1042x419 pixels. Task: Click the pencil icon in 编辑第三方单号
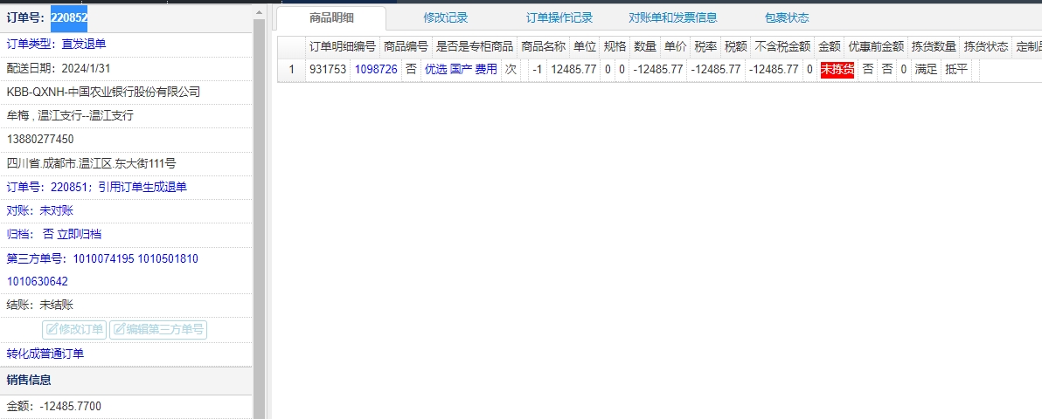[x=120, y=329]
